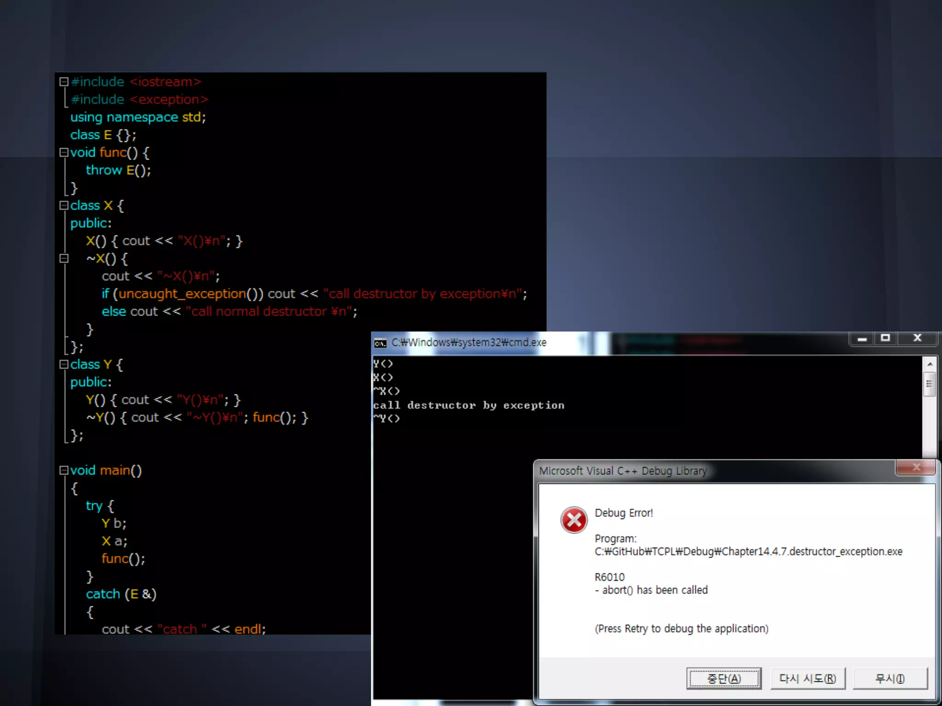Click Microsoft Visual C++ Debug Library title
Viewport: 942px width, 706px height.
[623, 471]
